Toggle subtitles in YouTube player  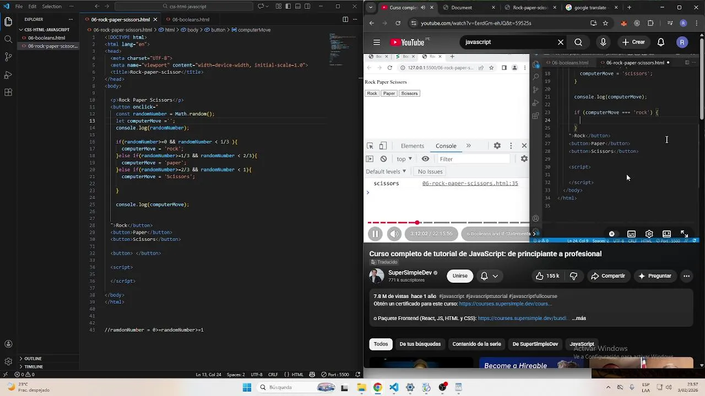tap(631, 234)
